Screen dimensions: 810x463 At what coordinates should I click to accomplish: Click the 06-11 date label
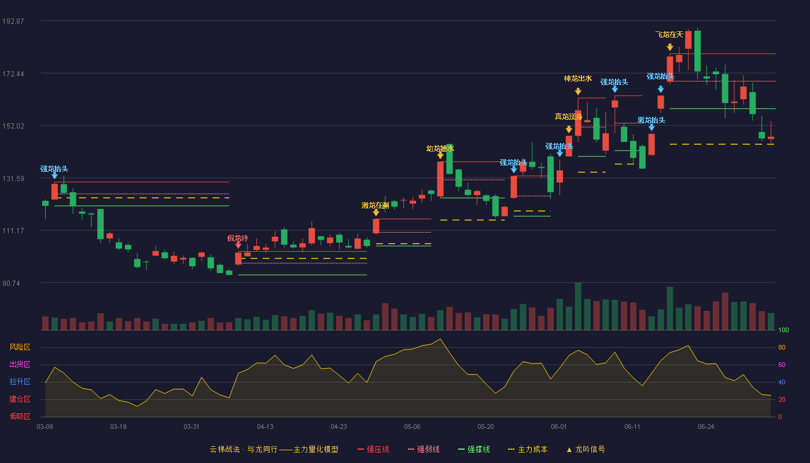(632, 427)
